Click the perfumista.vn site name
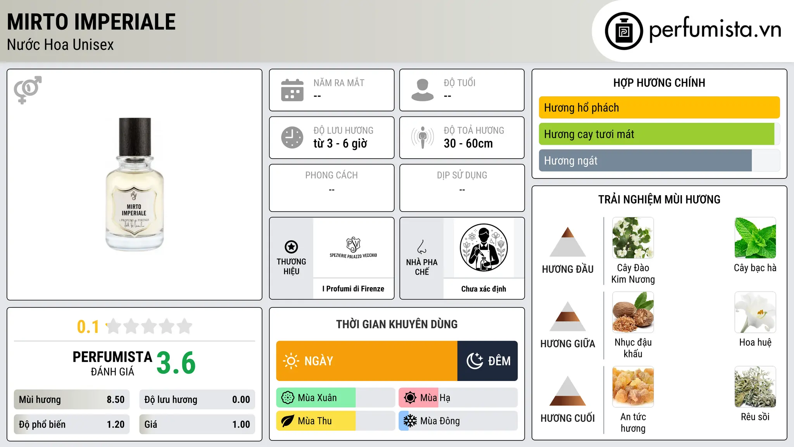Viewport: 794px width, 447px height. coord(715,30)
